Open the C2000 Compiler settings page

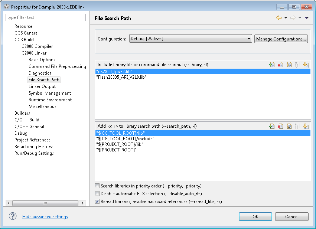coord(37,46)
